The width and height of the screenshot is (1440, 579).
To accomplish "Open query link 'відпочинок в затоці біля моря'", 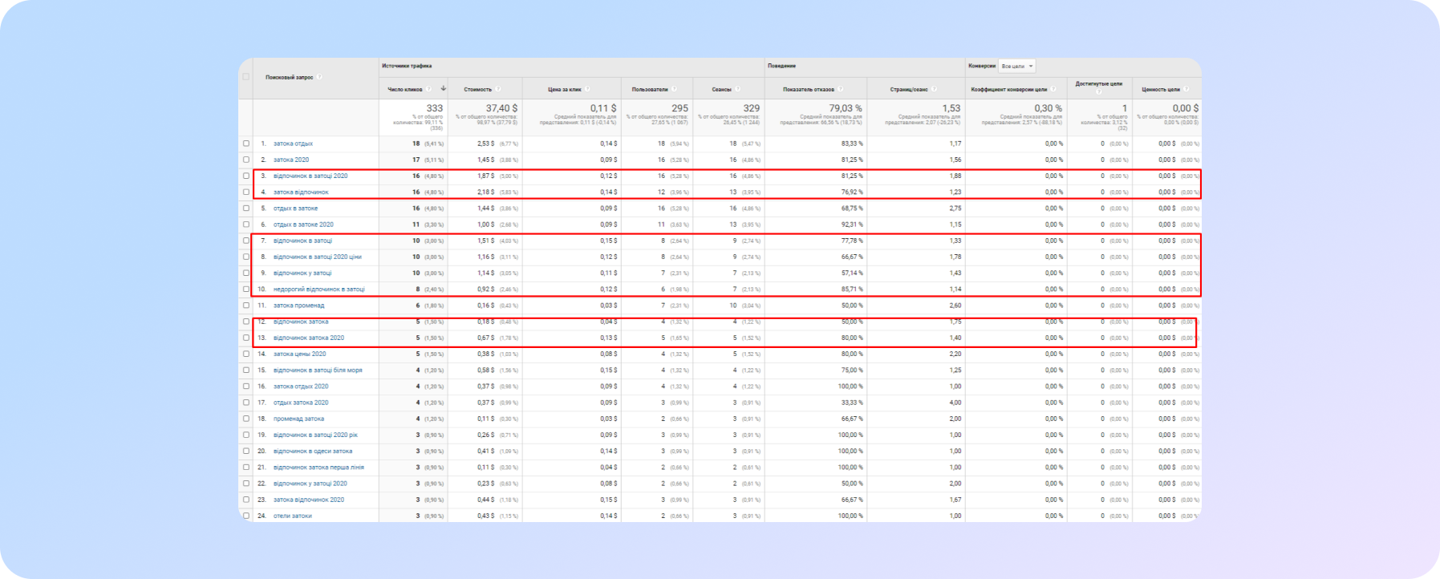I will [318, 370].
